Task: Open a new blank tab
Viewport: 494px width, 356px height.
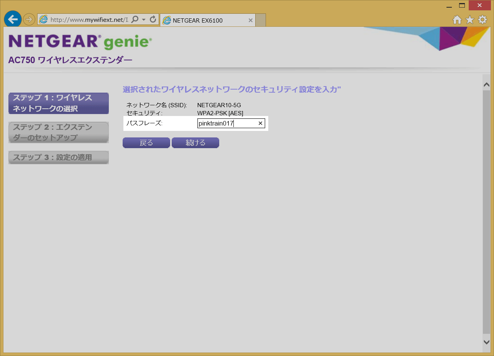Action: coord(261,20)
